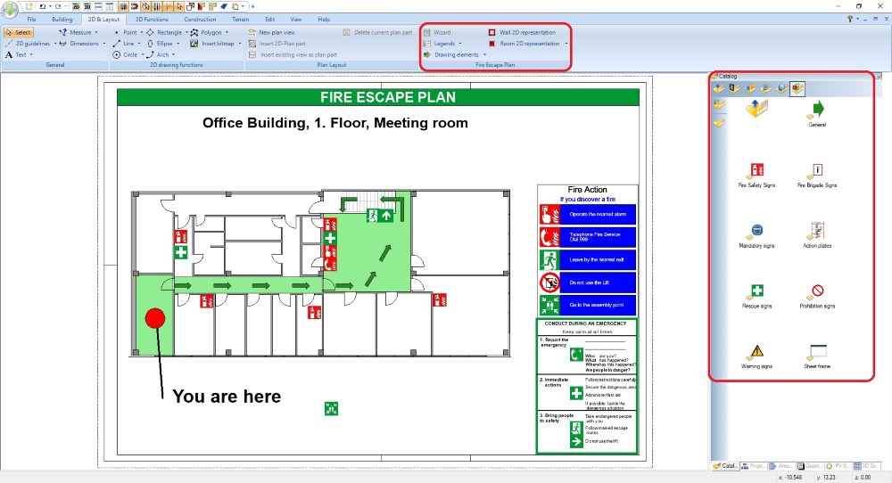Switch to the Terrain ribbon tab

241,20
